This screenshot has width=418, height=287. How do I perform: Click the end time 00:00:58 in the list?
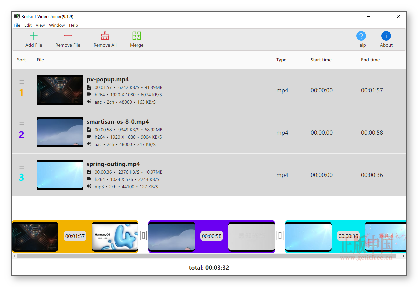coord(372,133)
